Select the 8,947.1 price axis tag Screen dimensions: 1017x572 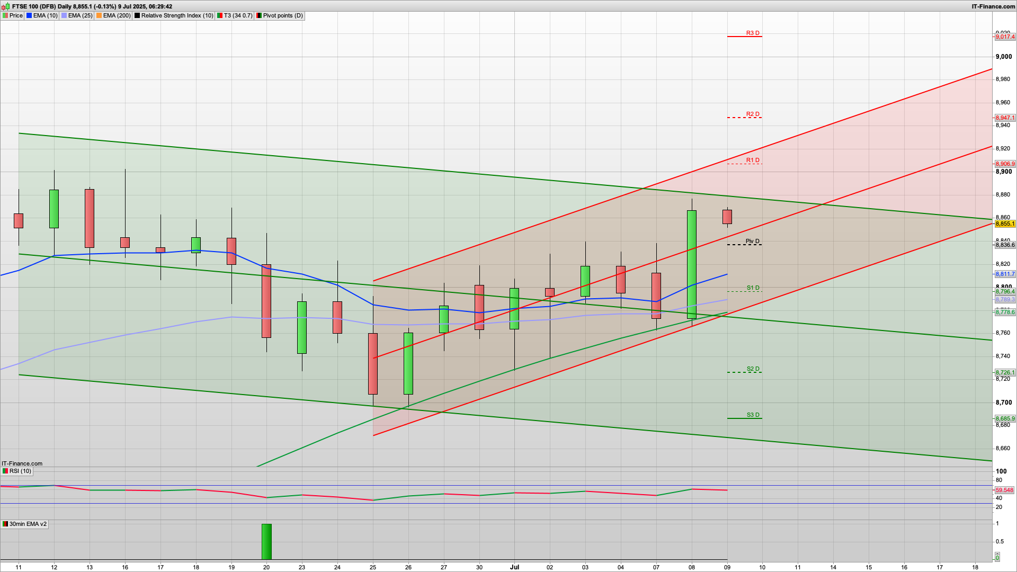(x=1005, y=118)
